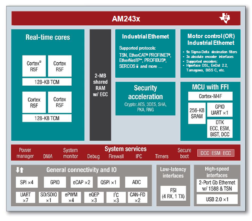The image size is (252, 221).
Task: Click the 2-MB shared RAM block
Action: (100, 85)
